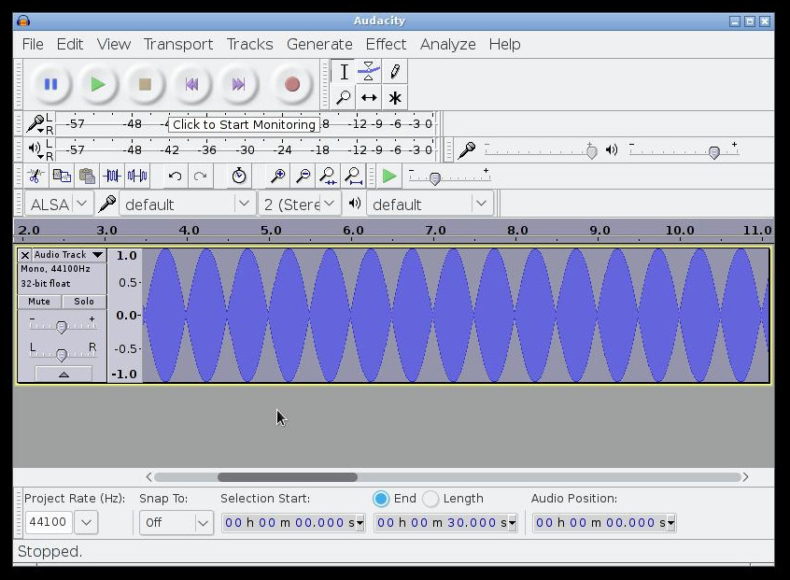
Task: Solo the Audio Track
Action: (84, 302)
